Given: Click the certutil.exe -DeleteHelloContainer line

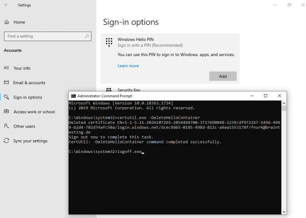Looking at the screenshot, I should click(x=134, y=118).
